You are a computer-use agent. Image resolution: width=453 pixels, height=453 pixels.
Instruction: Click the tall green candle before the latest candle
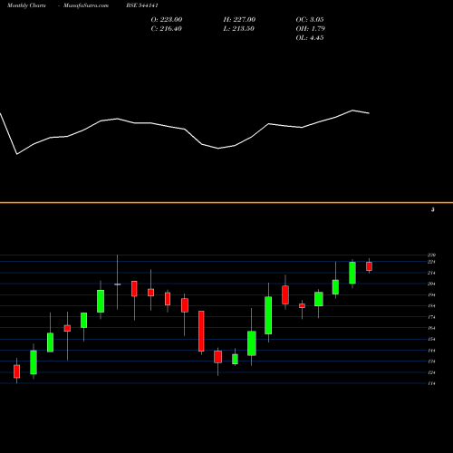tap(352, 273)
